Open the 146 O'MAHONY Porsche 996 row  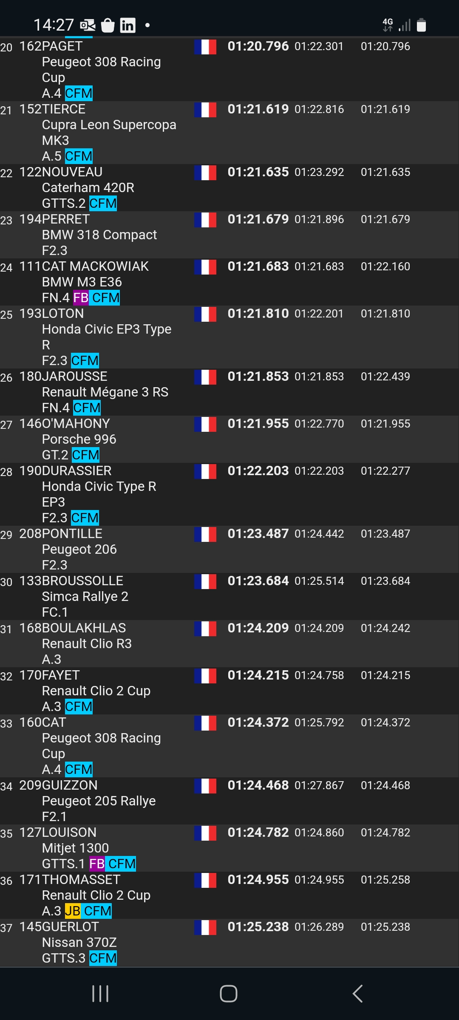point(229,439)
